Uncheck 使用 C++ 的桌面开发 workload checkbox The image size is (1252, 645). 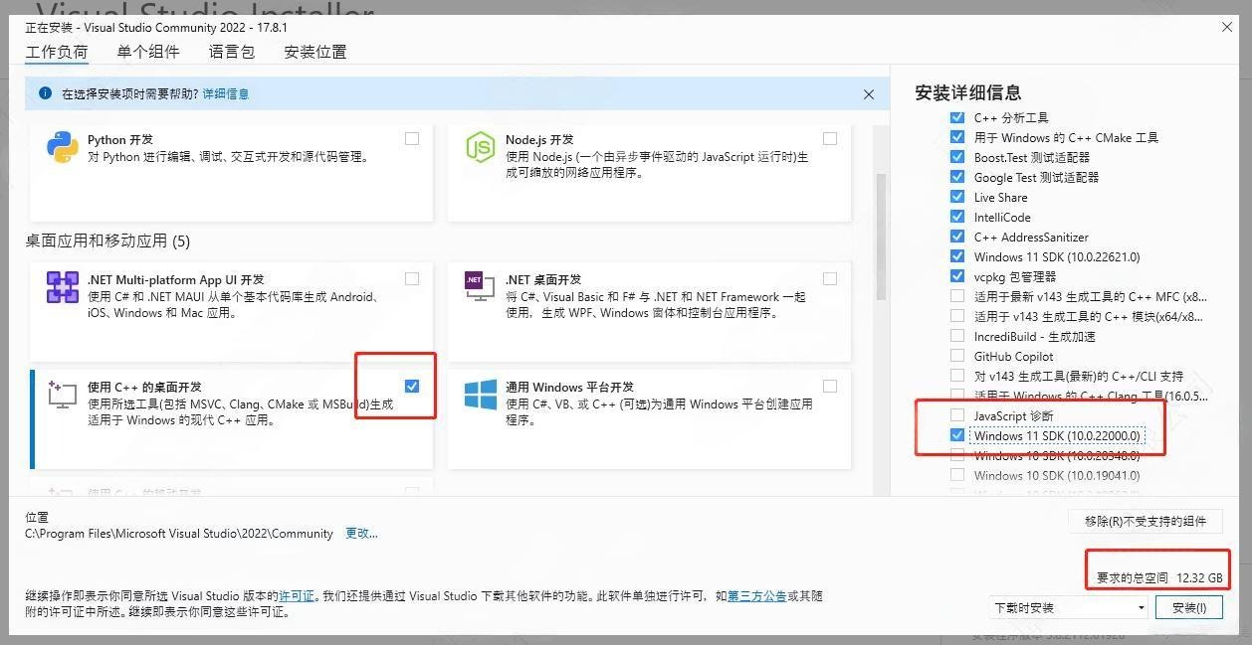click(412, 386)
